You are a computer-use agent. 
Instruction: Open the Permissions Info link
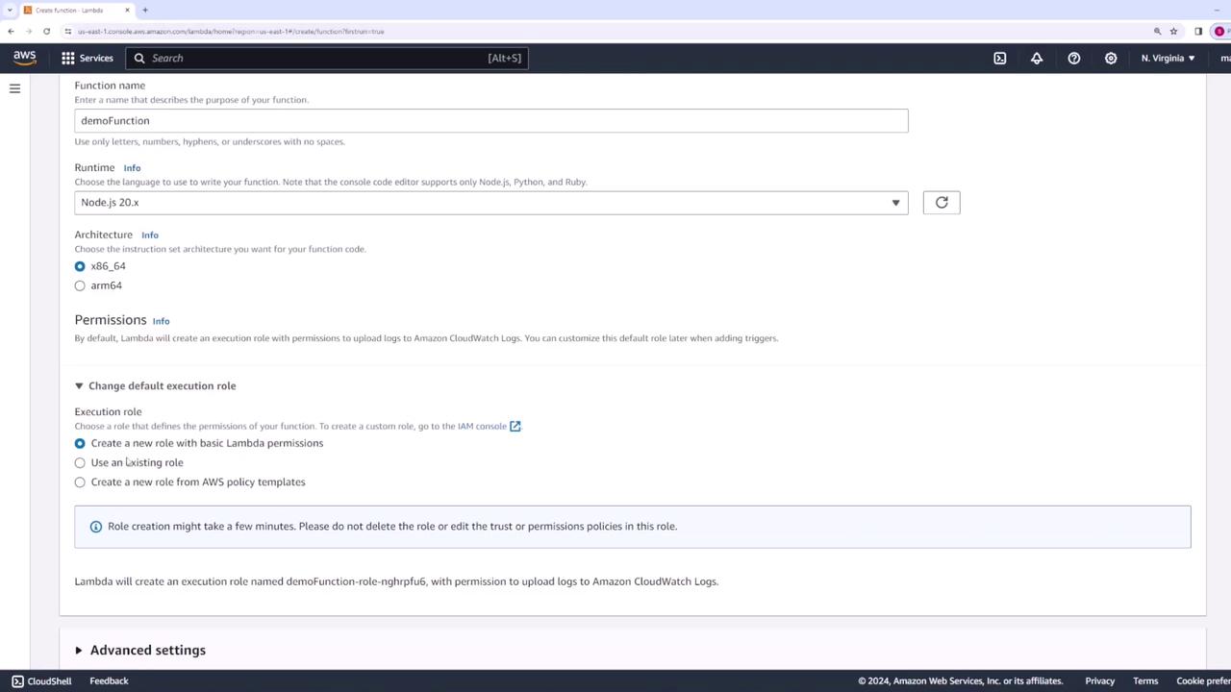pyautogui.click(x=161, y=321)
